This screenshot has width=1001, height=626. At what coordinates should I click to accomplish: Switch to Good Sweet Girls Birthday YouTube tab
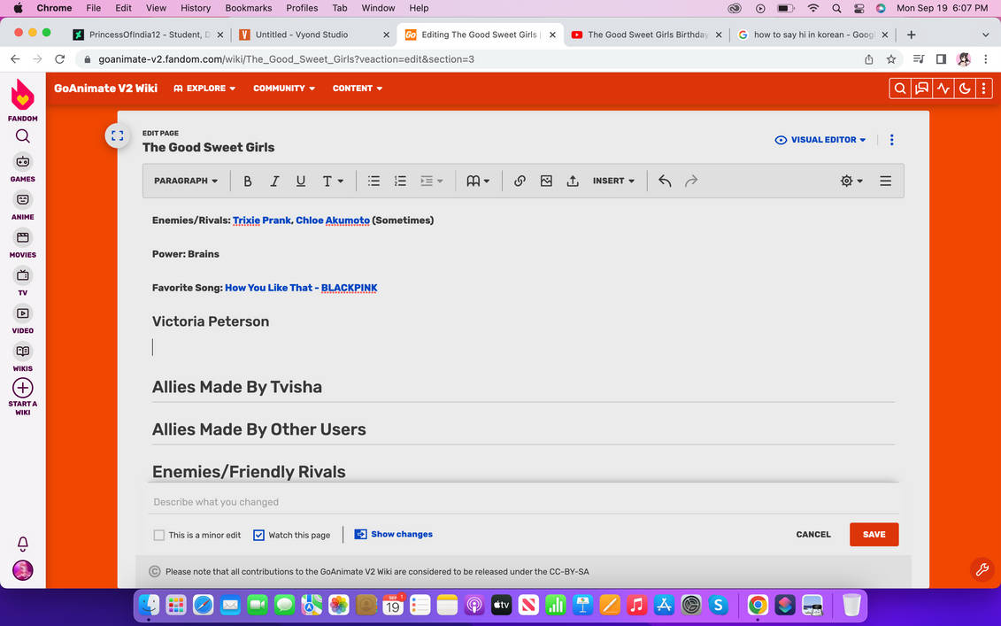[x=646, y=35]
